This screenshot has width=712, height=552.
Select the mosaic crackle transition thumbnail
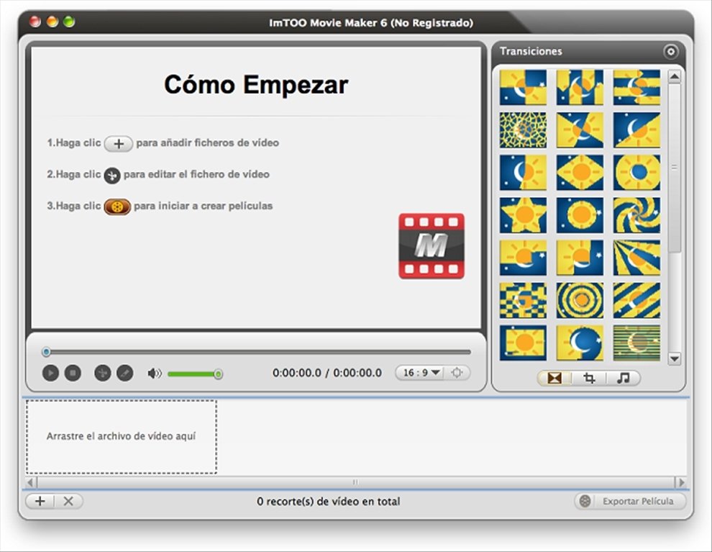523,130
